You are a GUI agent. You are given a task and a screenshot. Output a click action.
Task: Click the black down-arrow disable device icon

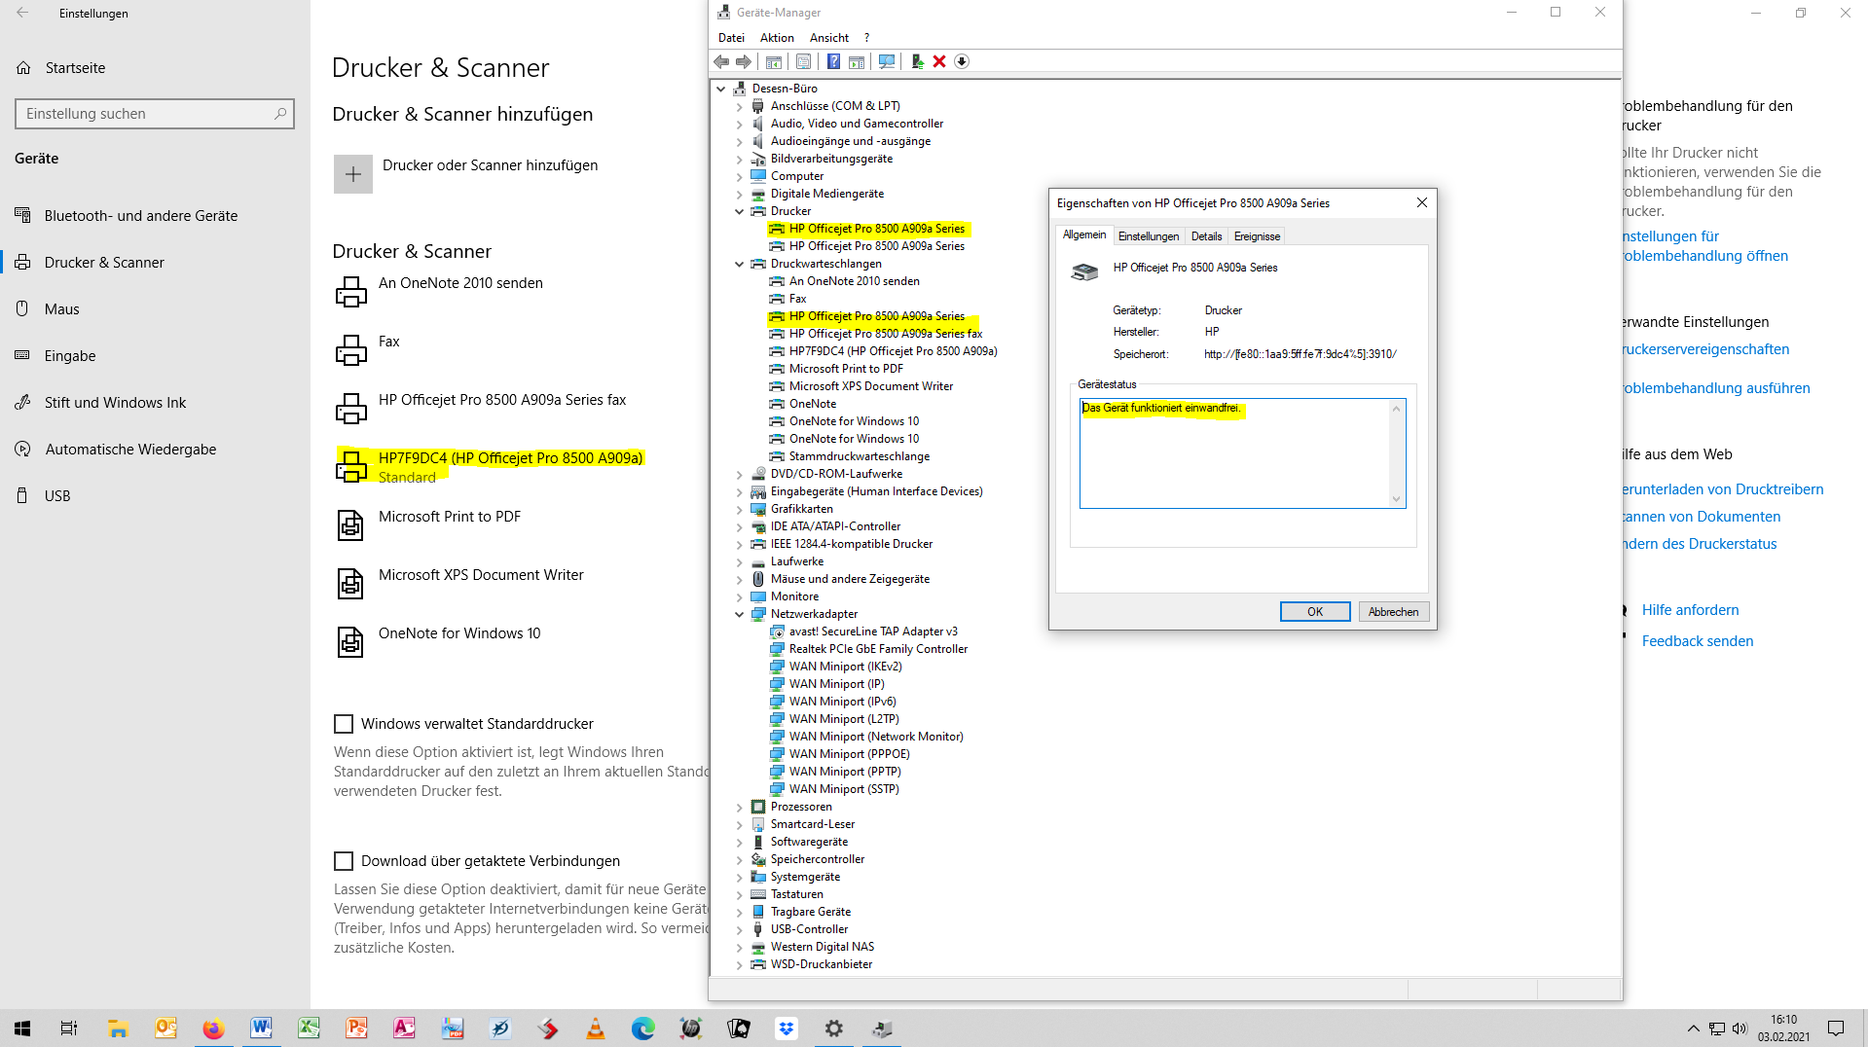pyautogui.click(x=962, y=61)
